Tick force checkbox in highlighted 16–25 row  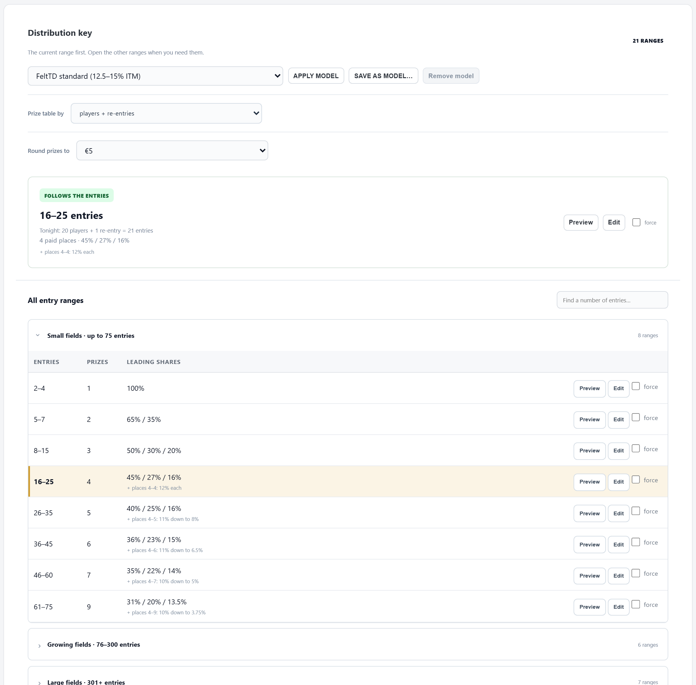[x=636, y=479]
